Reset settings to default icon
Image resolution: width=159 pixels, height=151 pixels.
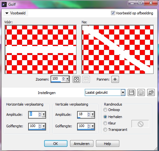coord(151,92)
